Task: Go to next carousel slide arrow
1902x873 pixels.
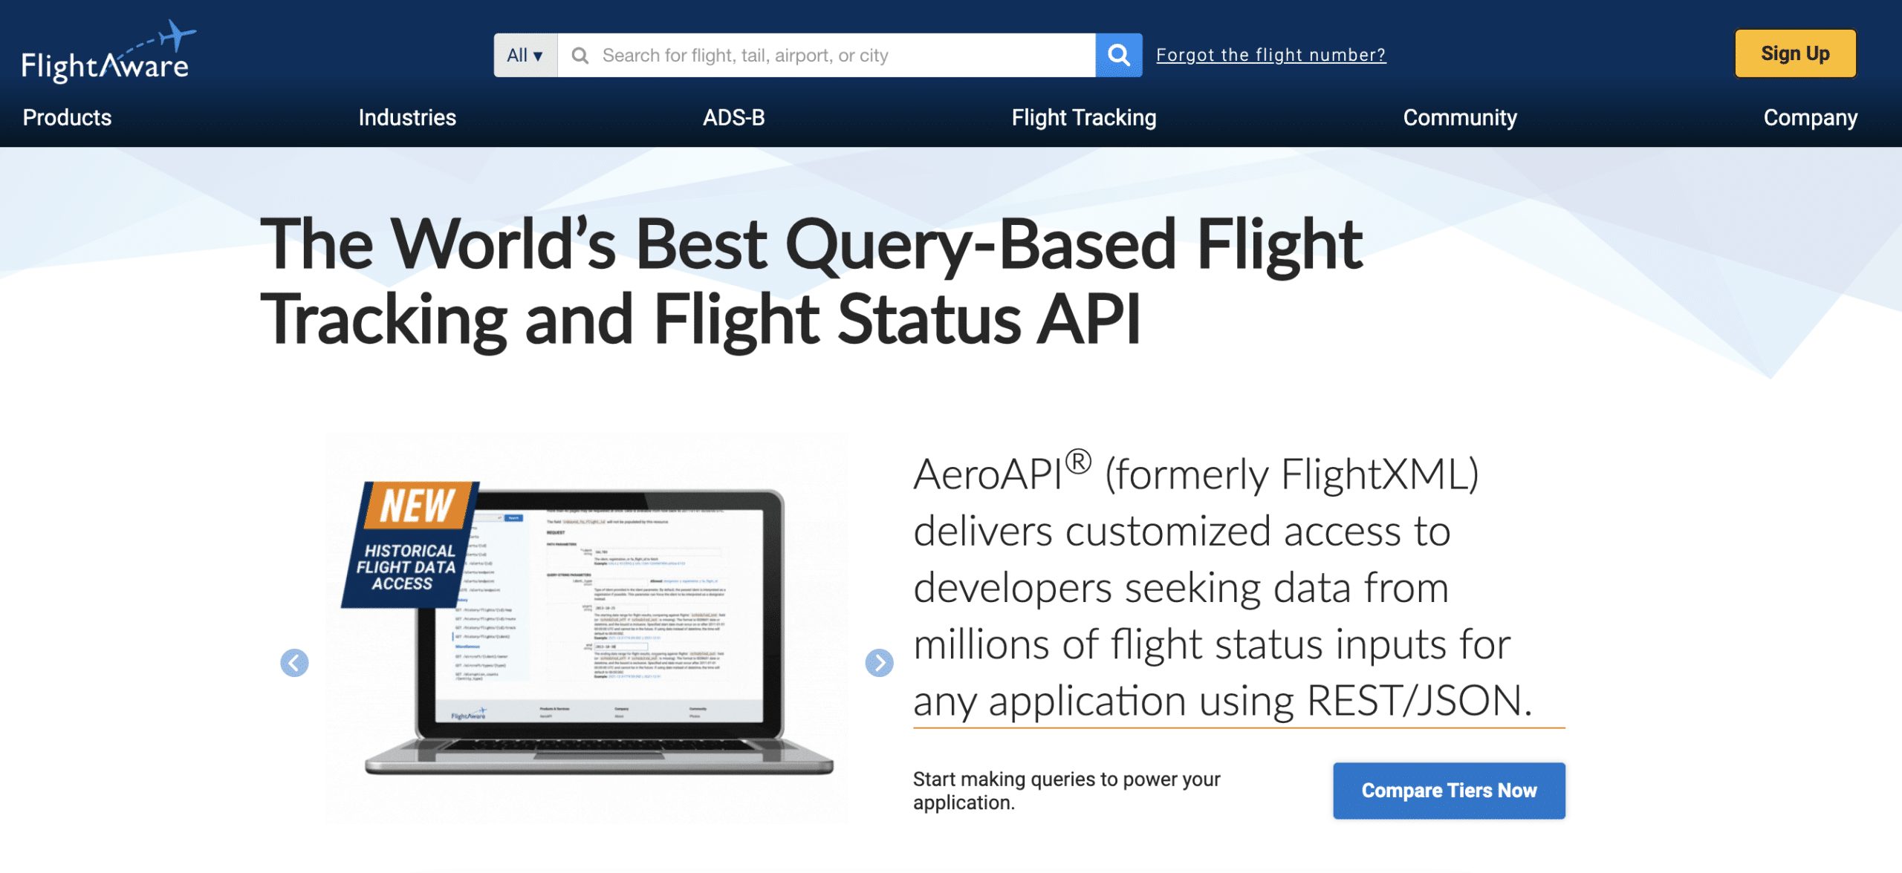Action: pyautogui.click(x=879, y=662)
